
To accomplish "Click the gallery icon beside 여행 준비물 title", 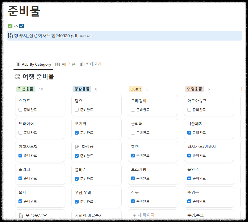I will (17, 76).
